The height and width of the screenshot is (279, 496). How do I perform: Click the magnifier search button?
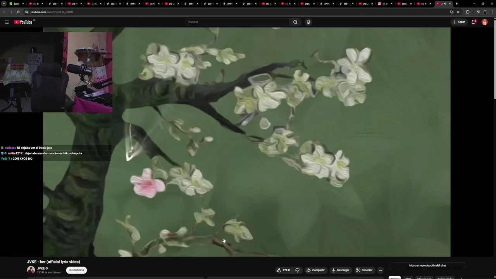click(x=295, y=22)
